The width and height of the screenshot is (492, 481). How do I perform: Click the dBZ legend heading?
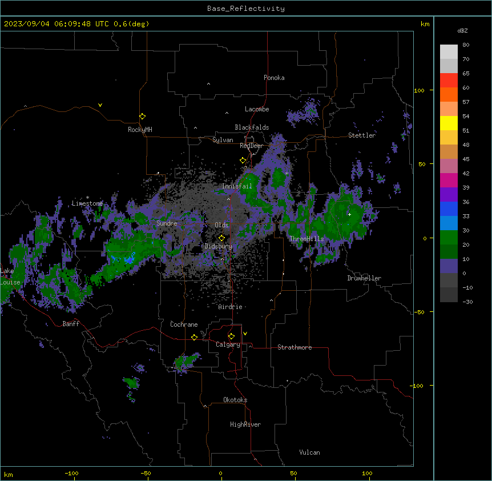point(462,30)
